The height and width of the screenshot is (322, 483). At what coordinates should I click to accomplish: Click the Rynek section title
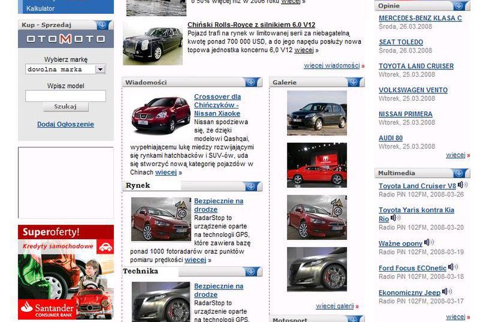(x=138, y=185)
